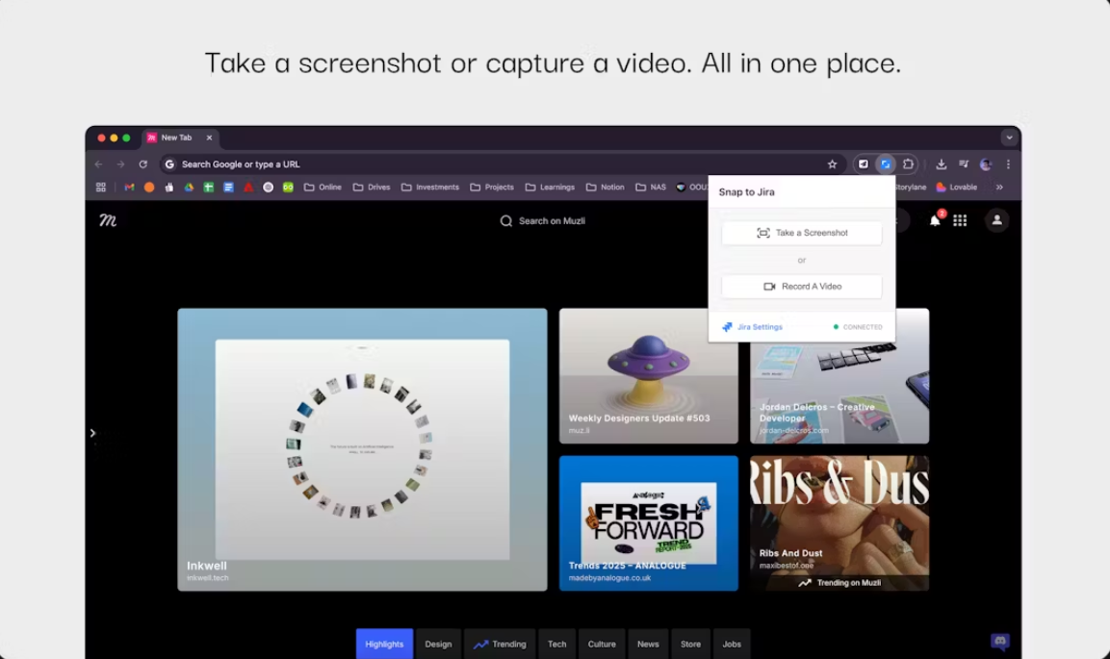Screen dimensions: 1110x659
Task: Open the Muzli apps grid icon
Action: [x=960, y=220]
